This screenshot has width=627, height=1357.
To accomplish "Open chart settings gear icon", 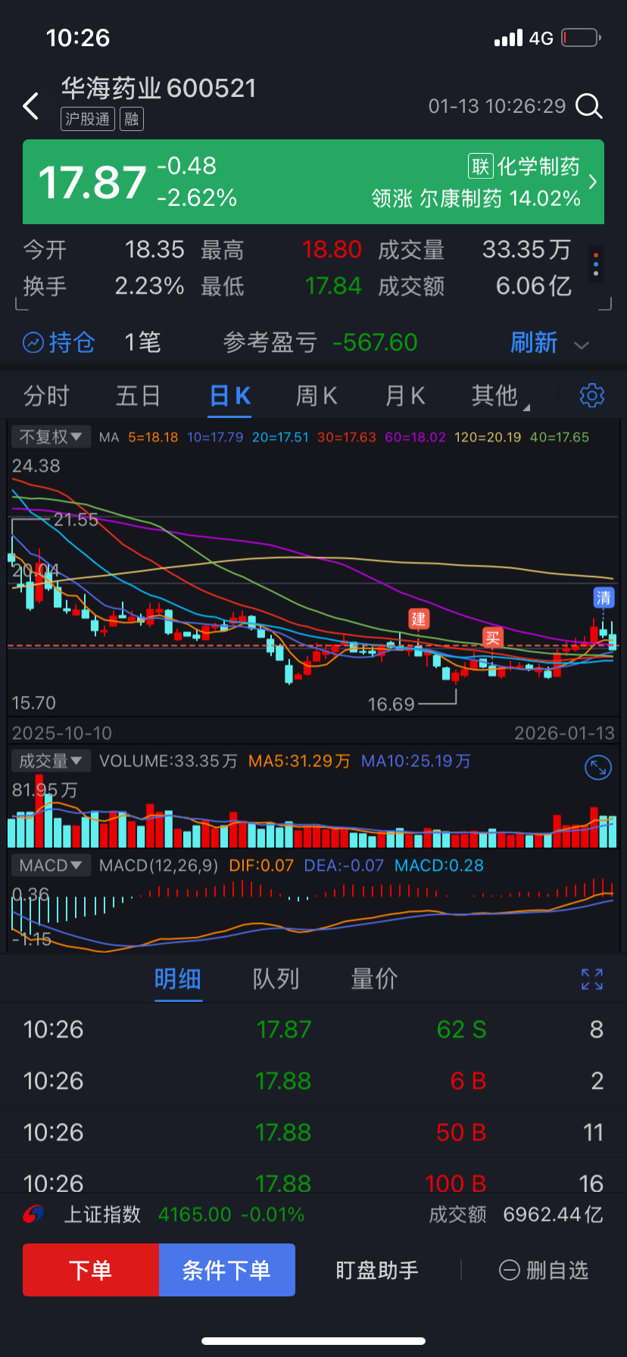I will pyautogui.click(x=592, y=395).
